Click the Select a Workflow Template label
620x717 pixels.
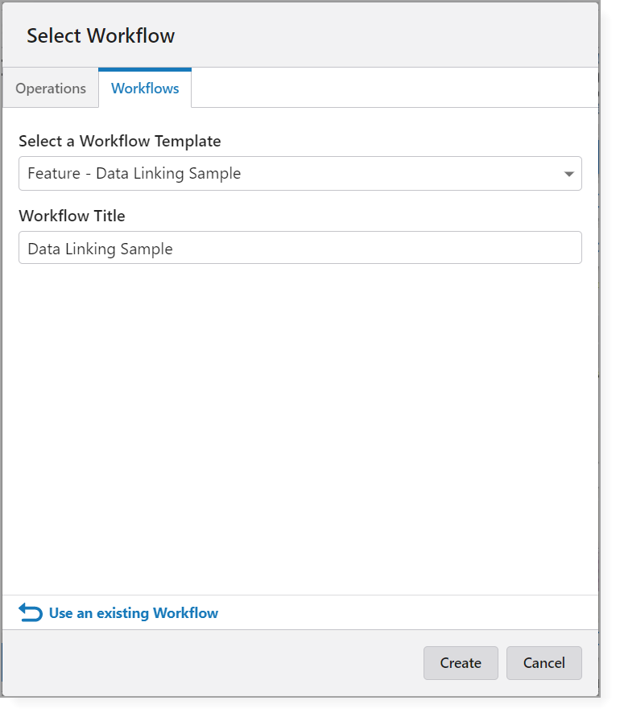119,141
